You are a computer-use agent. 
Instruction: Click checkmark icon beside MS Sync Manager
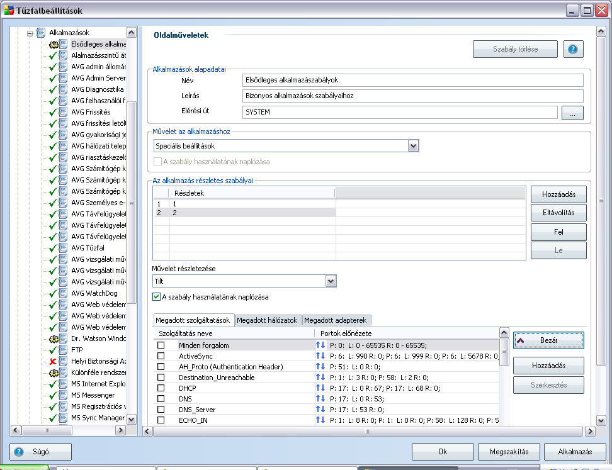54,418
